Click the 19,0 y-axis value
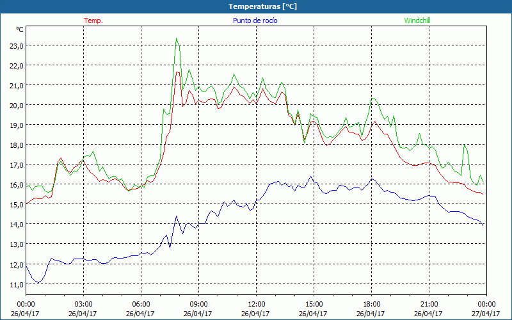Image resolution: width=512 pixels, height=320 pixels. [17, 125]
